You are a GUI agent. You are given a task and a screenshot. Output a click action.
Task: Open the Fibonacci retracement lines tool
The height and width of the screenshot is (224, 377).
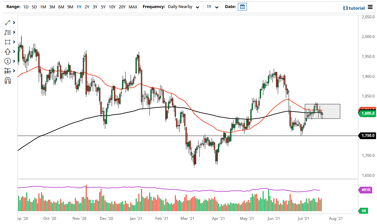8,32
